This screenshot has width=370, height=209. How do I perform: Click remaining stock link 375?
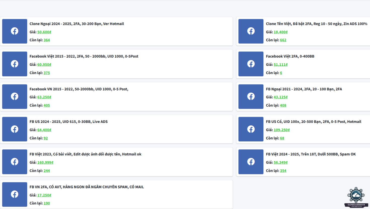47,73
